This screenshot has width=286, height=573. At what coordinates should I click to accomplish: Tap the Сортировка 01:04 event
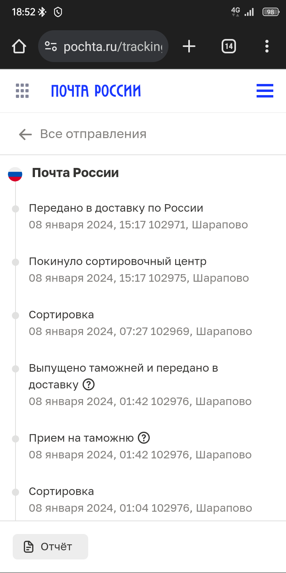point(61,491)
